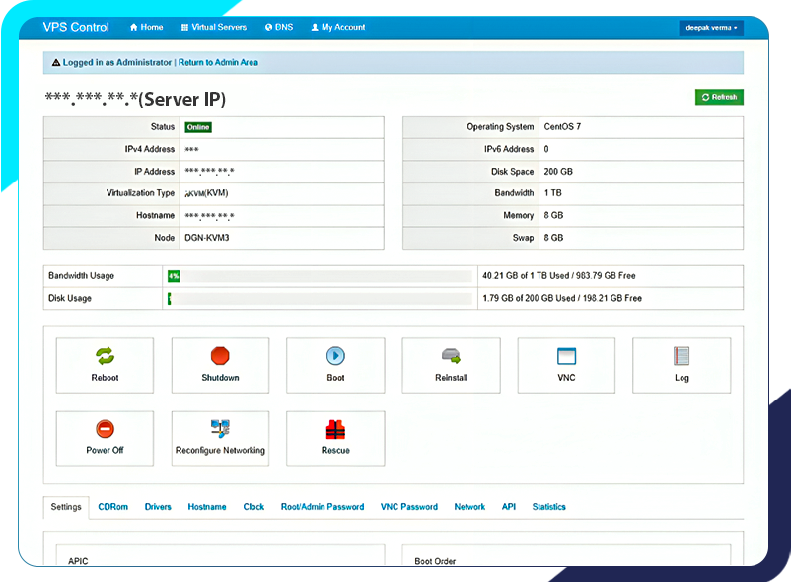The image size is (791, 582).
Task: Open VNC console window icon
Action: (x=566, y=356)
